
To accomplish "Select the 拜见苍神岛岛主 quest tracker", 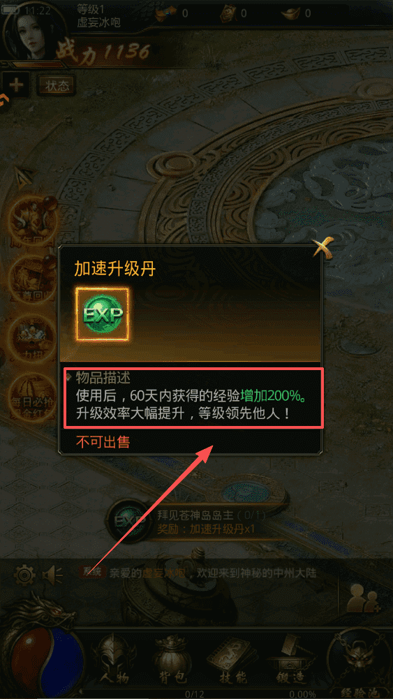I will [x=209, y=522].
